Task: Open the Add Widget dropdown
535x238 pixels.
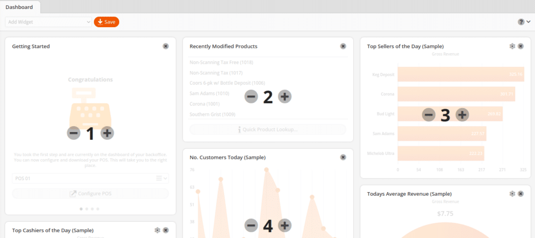Action: click(x=49, y=22)
